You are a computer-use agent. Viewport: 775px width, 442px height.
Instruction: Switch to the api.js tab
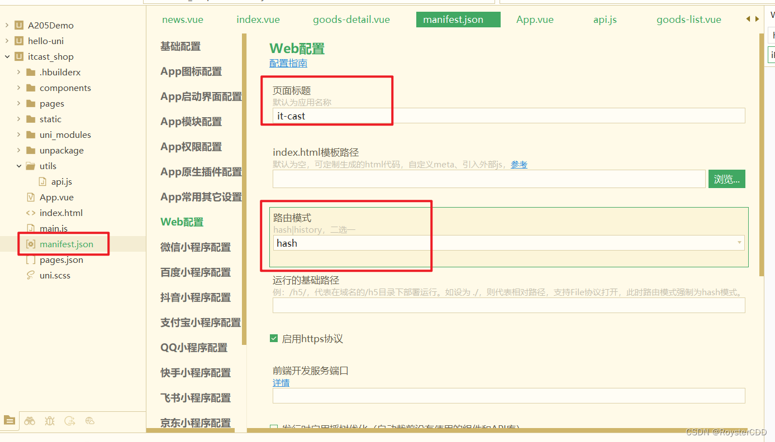click(x=605, y=20)
